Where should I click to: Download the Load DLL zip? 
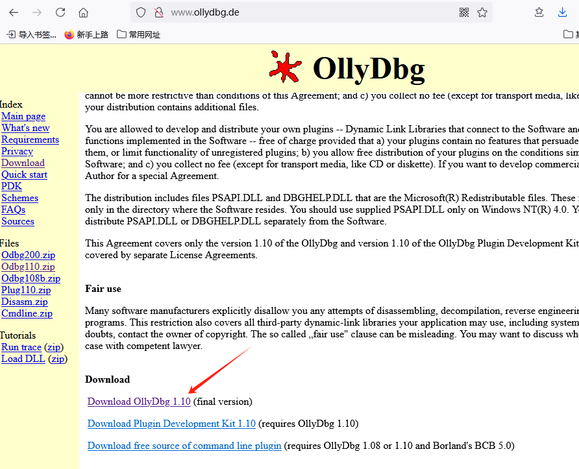[58, 359]
